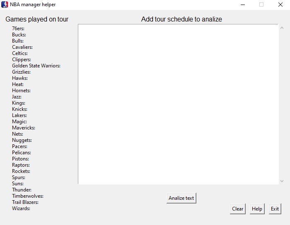Image resolution: width=290 pixels, height=225 pixels.
Task: Select the Timberwolves: label
Action: coord(28,196)
